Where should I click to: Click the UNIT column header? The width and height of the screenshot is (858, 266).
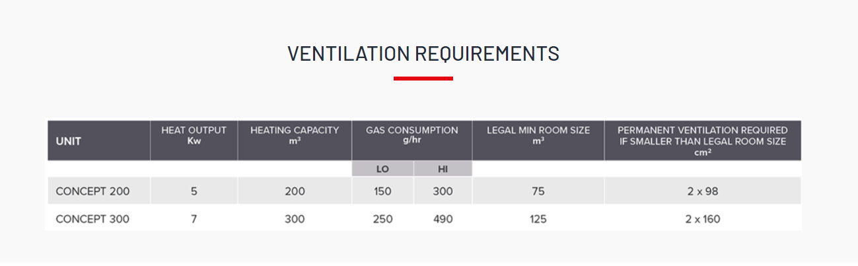(69, 141)
